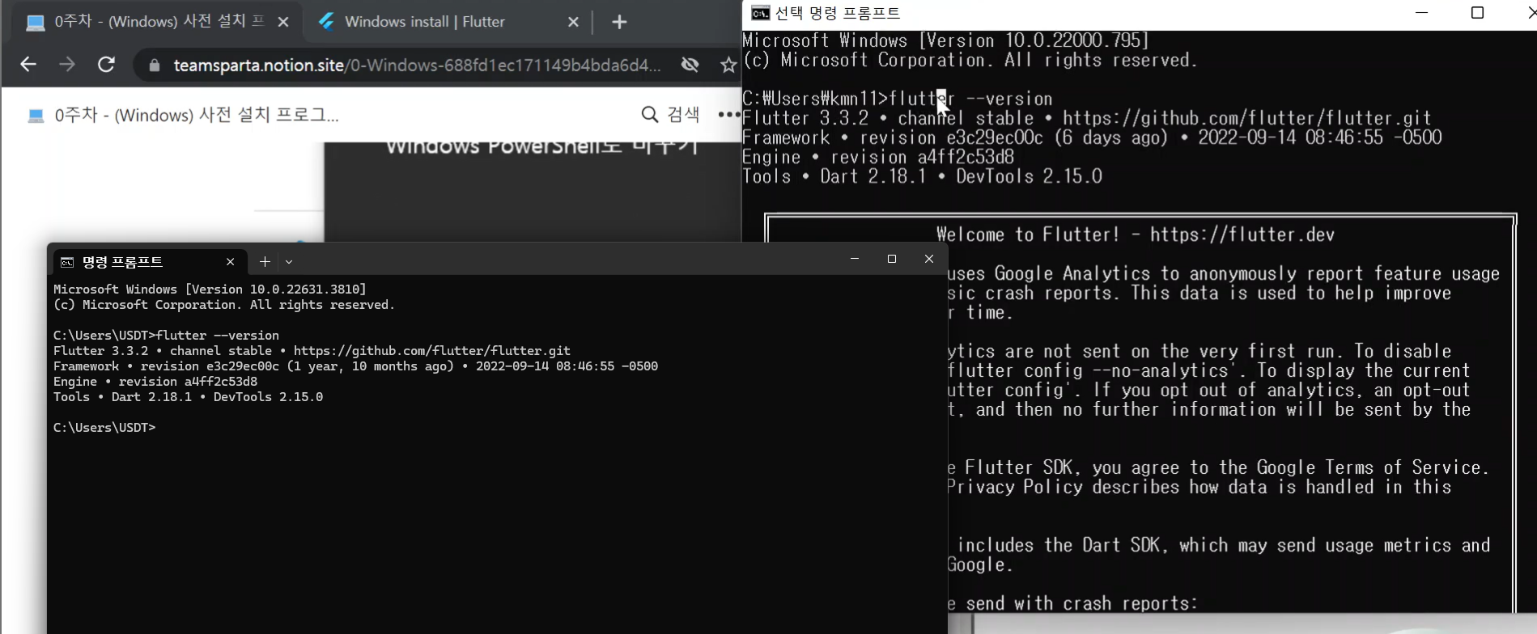
Task: Open the terminal profile dropdown arrow
Action: 289,262
